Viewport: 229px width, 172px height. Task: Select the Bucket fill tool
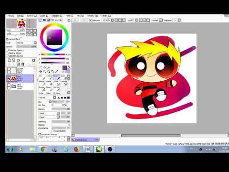tap(42, 89)
